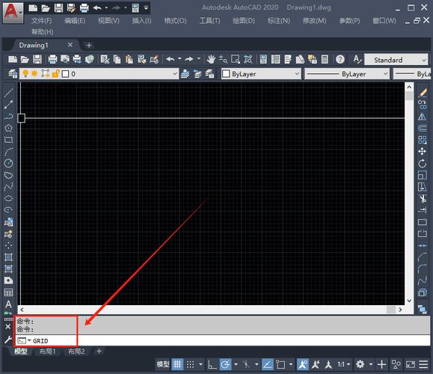Toggle grid display in status bar

[x=177, y=364]
